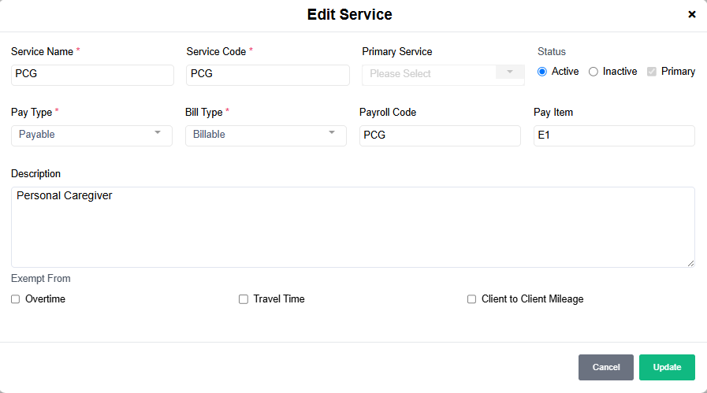This screenshot has height=393, width=707.
Task: Enable the Overtime exemption checkbox
Action: point(16,299)
